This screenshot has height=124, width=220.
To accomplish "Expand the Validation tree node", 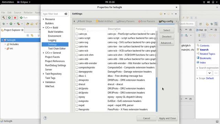I will 43,82.
